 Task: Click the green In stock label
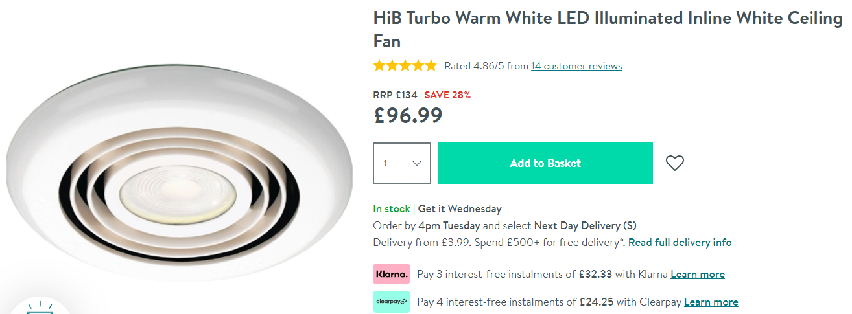coord(392,209)
